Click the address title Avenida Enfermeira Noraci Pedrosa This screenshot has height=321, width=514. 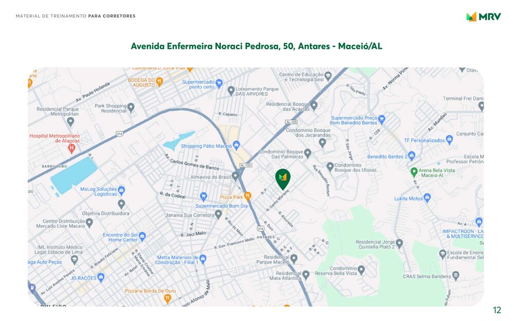pyautogui.click(x=256, y=46)
